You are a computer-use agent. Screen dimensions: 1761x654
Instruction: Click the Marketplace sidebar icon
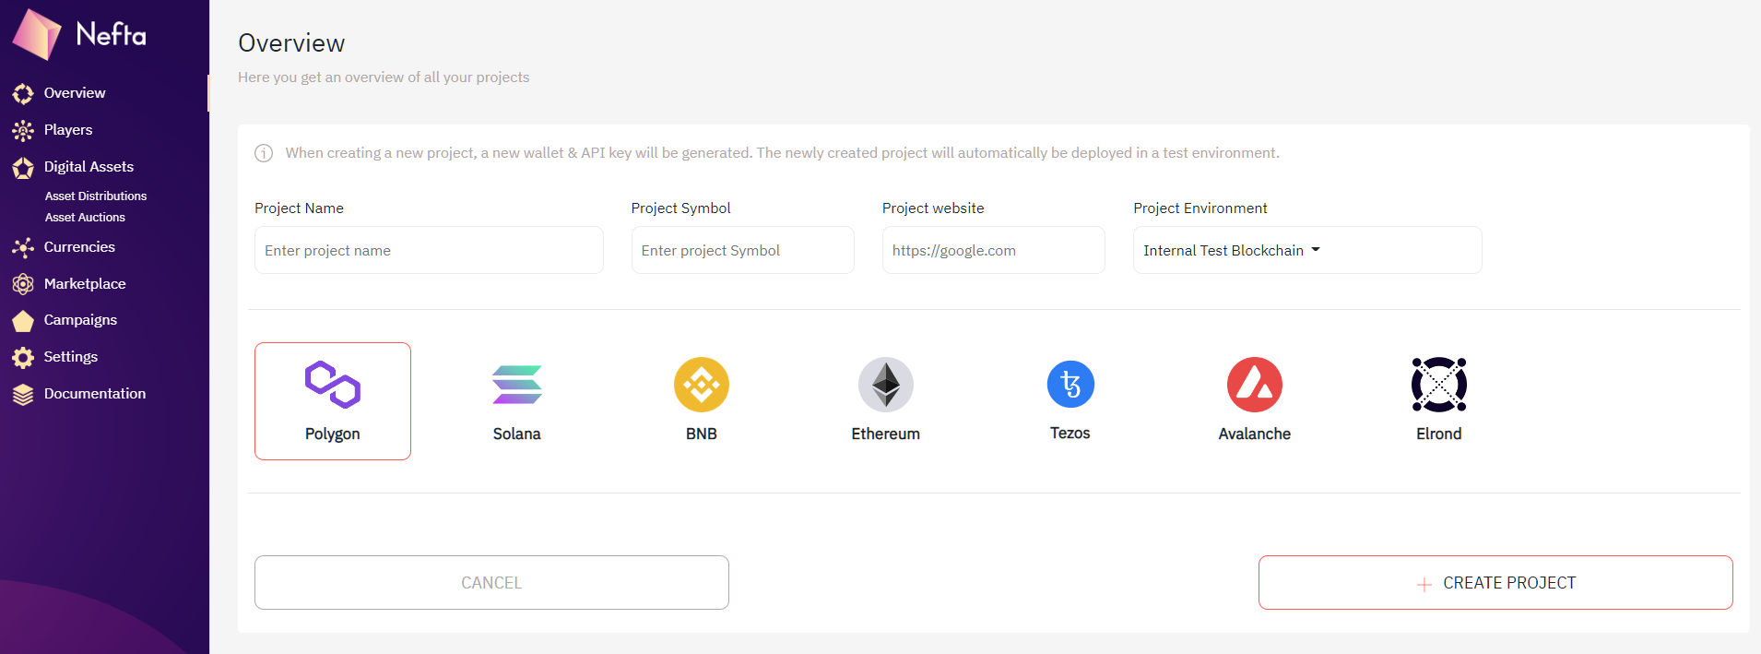(23, 284)
